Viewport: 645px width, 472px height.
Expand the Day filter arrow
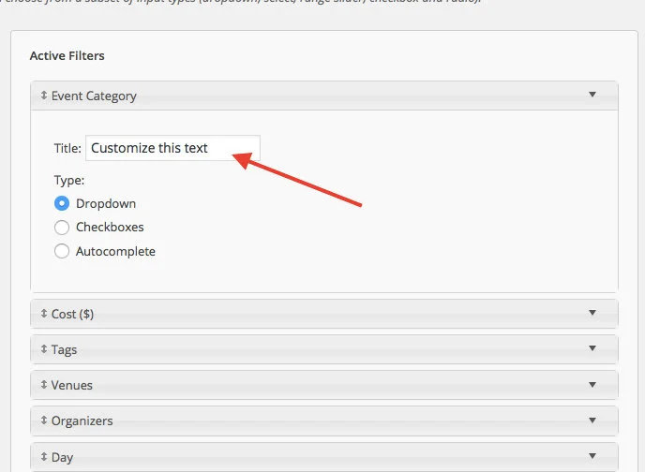click(x=592, y=456)
